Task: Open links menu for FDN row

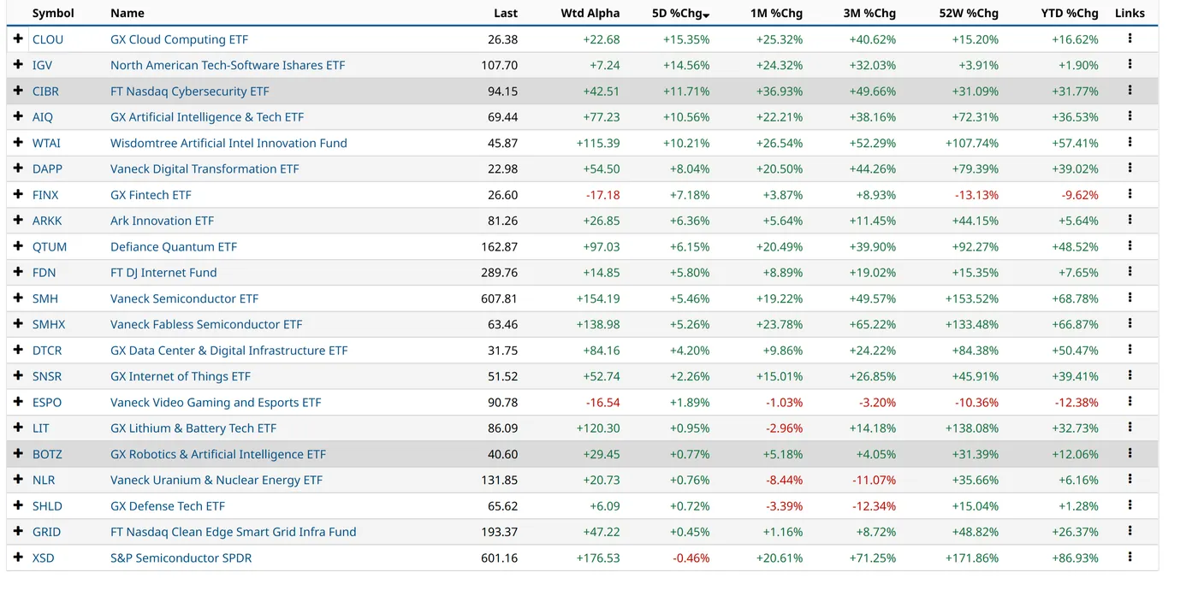Action: 1130,272
